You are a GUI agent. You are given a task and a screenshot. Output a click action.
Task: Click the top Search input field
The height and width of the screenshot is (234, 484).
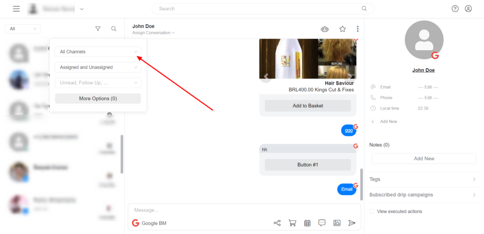point(263,9)
